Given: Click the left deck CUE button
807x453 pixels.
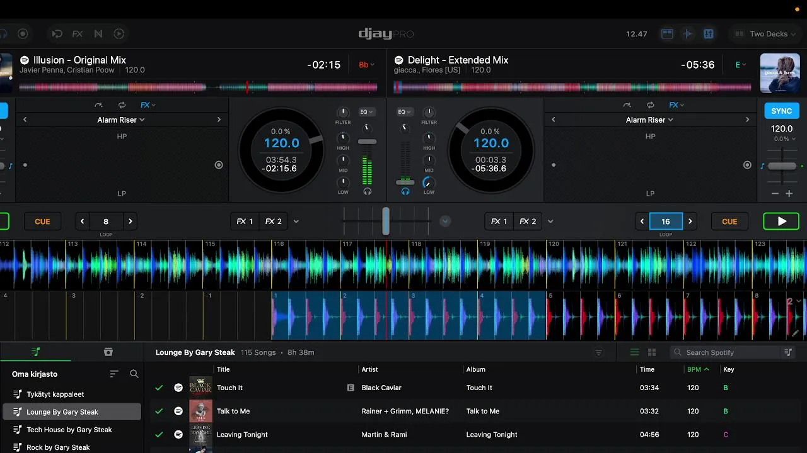Looking at the screenshot, I should click(42, 221).
